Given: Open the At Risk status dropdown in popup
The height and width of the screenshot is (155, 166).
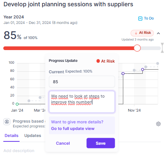Looking at the screenshot, I should point(106,61).
